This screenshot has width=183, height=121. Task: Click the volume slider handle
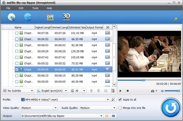pos(178,91)
